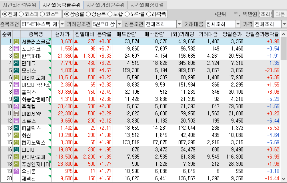Click 거래대금 column header
Image resolution: width=287 pixels, height=183 pixels.
[208, 34]
